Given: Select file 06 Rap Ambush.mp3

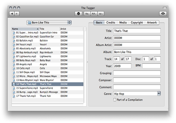Looking at the screenshot, I should pyautogui.click(x=48, y=52).
